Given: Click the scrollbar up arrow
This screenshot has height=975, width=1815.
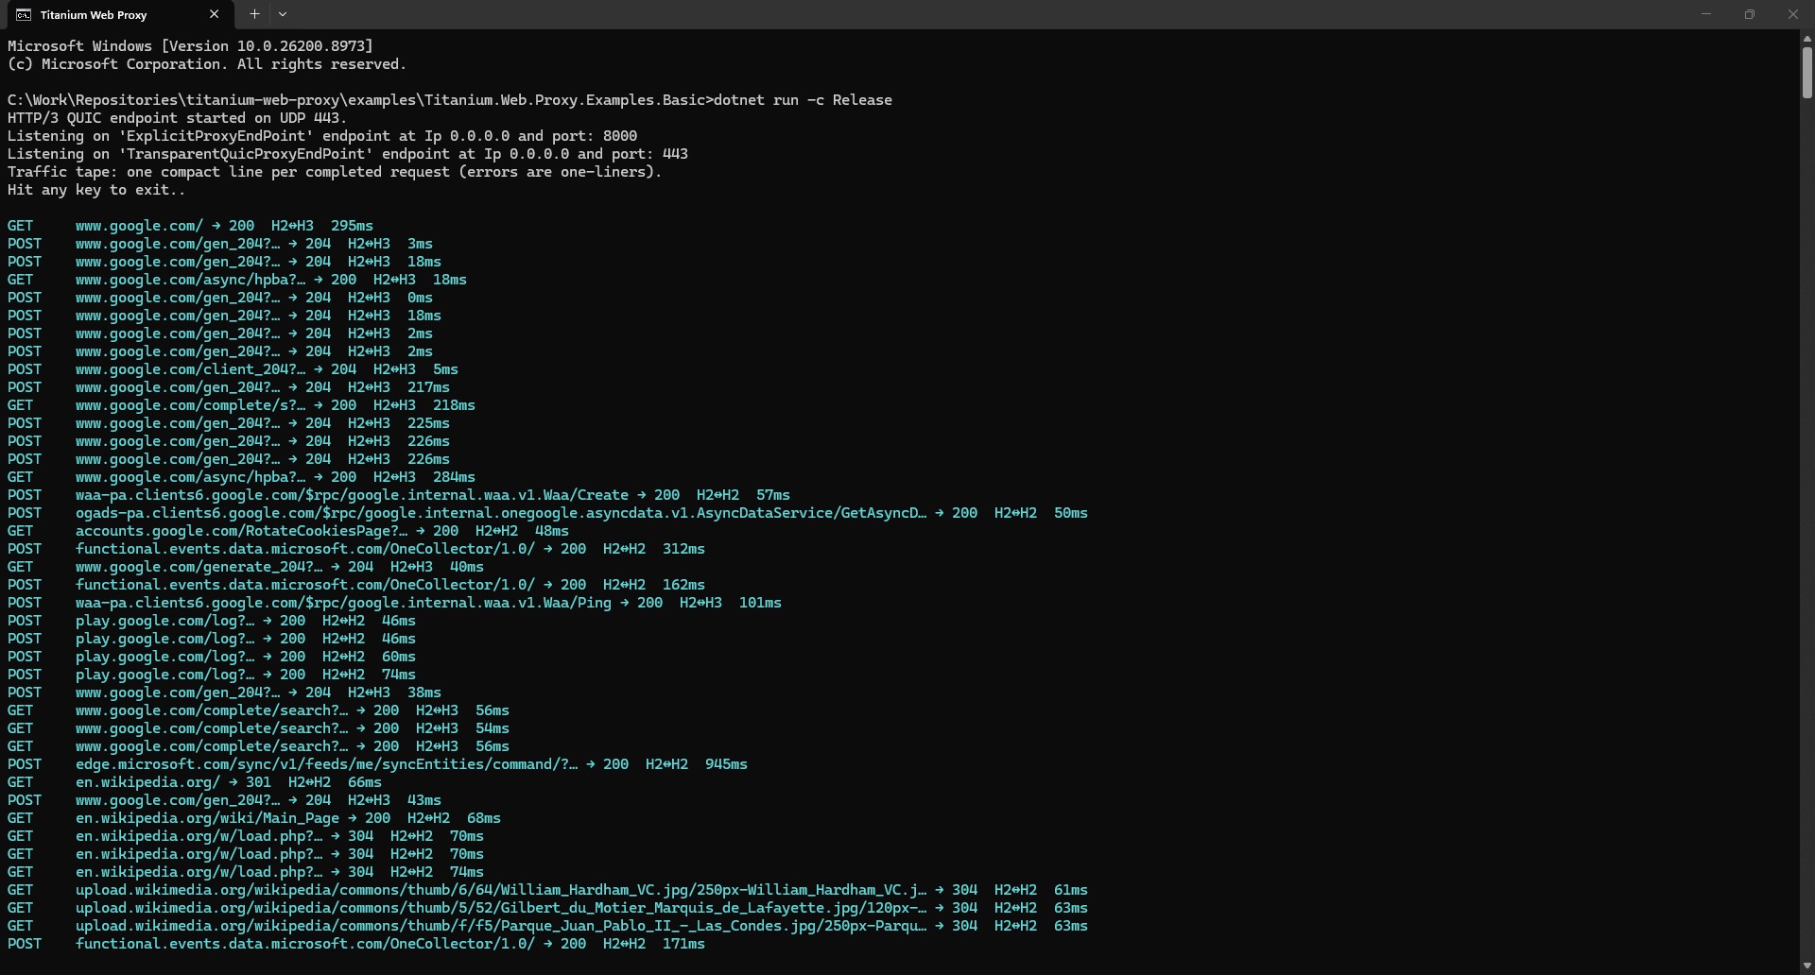Looking at the screenshot, I should pos(1806,39).
